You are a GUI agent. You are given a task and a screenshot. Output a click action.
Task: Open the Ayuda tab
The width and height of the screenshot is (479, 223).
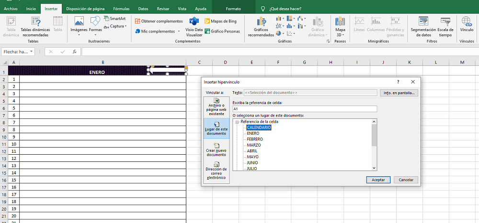(x=200, y=9)
